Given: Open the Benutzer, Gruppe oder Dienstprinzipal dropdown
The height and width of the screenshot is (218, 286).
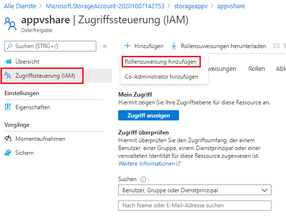Looking at the screenshot, I should click(x=195, y=190).
